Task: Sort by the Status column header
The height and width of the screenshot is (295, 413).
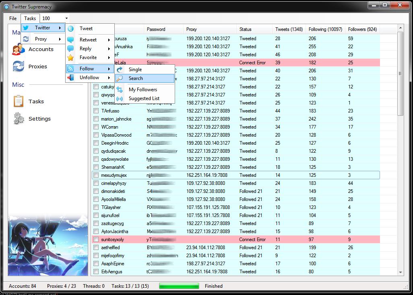Action: pos(254,29)
